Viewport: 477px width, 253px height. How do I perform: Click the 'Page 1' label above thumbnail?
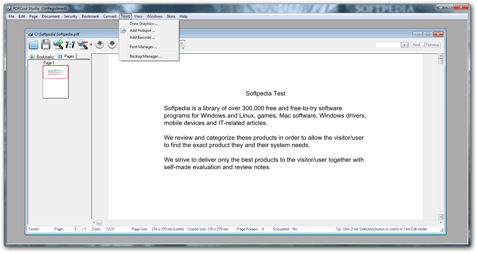click(49, 63)
